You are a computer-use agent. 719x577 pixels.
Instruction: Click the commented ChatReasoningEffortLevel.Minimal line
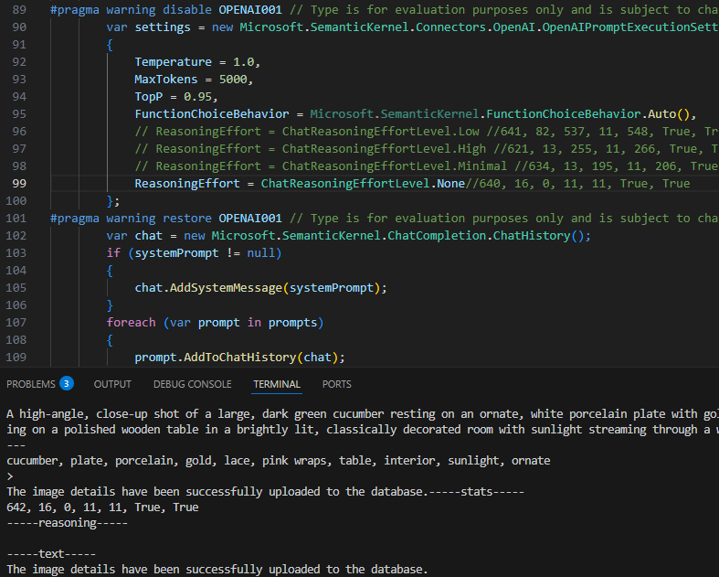(x=427, y=166)
